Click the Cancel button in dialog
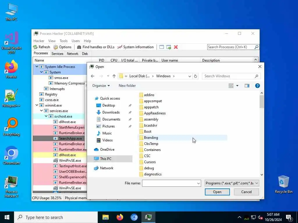Viewport: 298px width, 223px height. pyautogui.click(x=246, y=192)
